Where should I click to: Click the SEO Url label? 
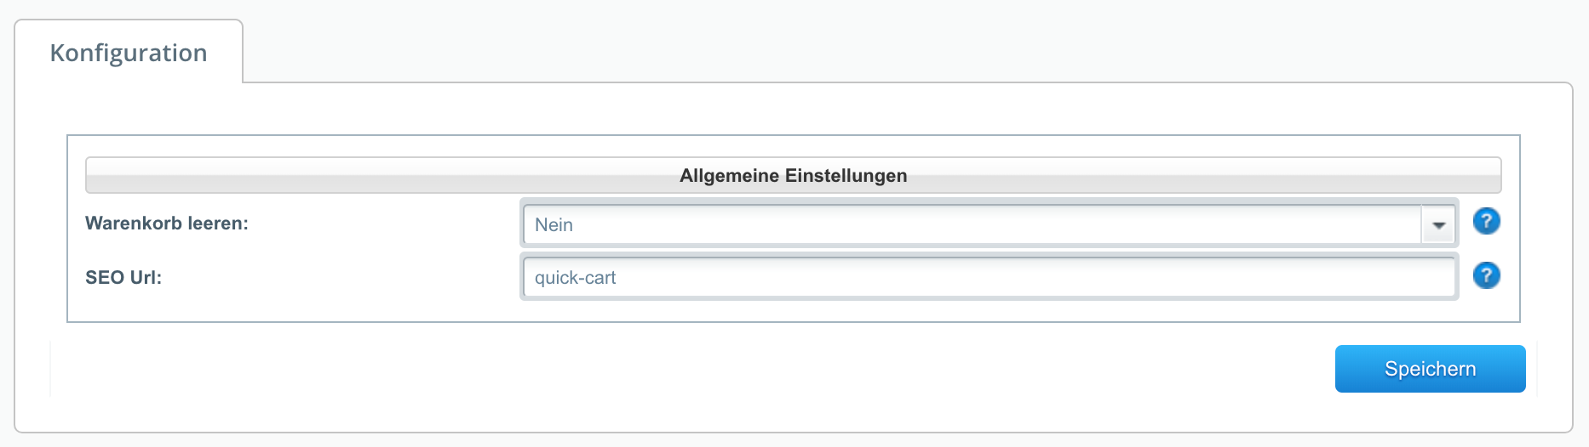point(123,277)
